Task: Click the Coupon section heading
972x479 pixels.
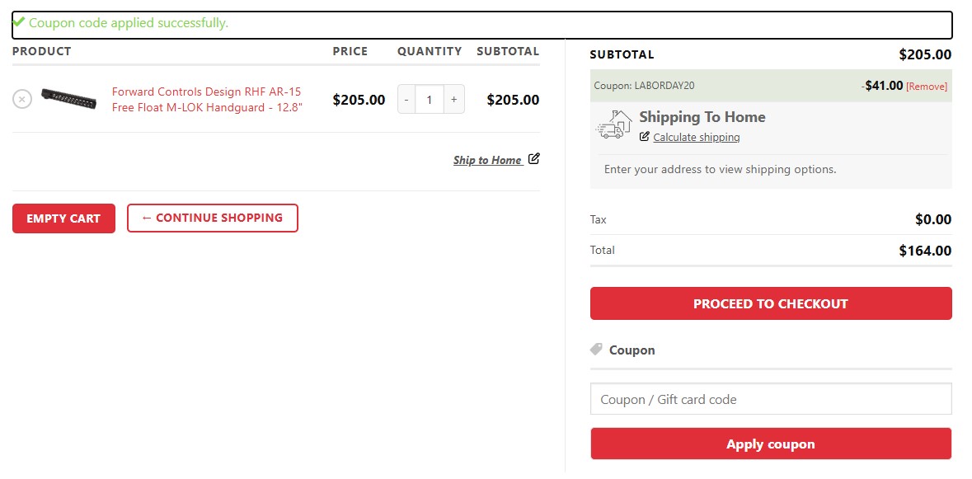Action: click(x=632, y=350)
